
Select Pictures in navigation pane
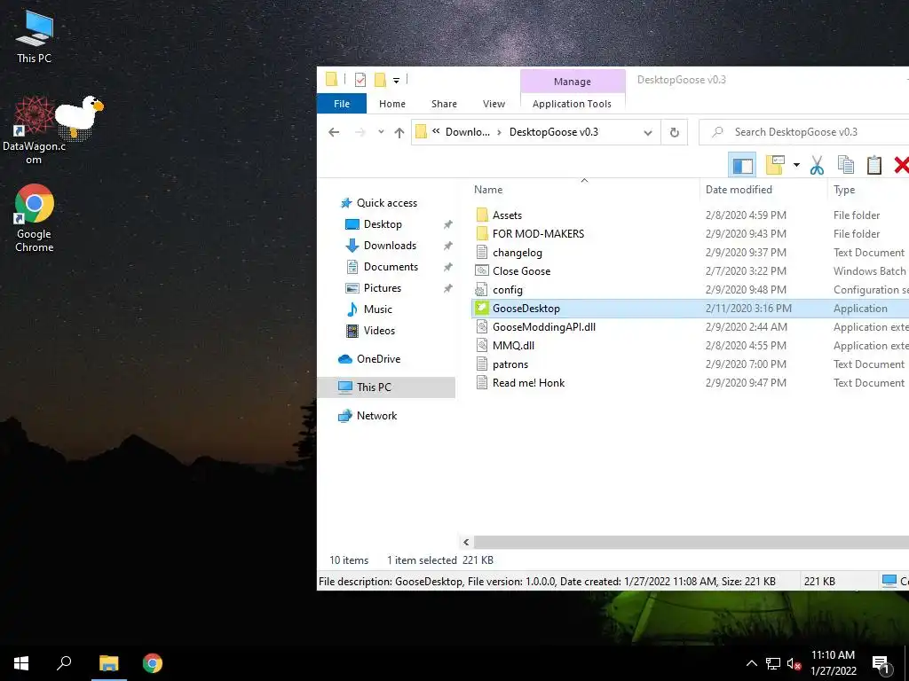tap(382, 288)
